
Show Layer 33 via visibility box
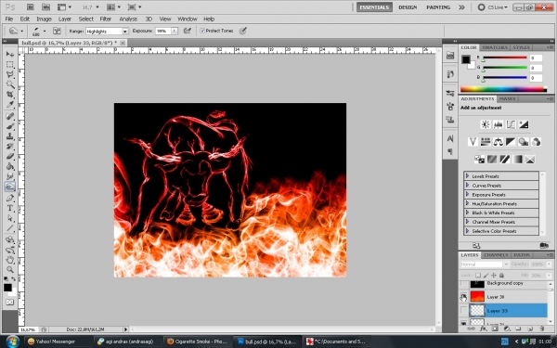pos(463,311)
